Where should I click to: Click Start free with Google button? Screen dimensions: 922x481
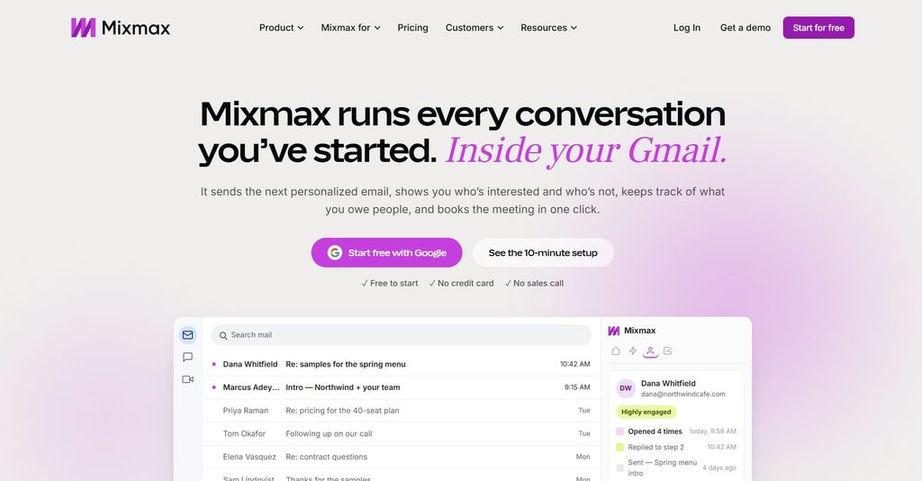(x=387, y=253)
